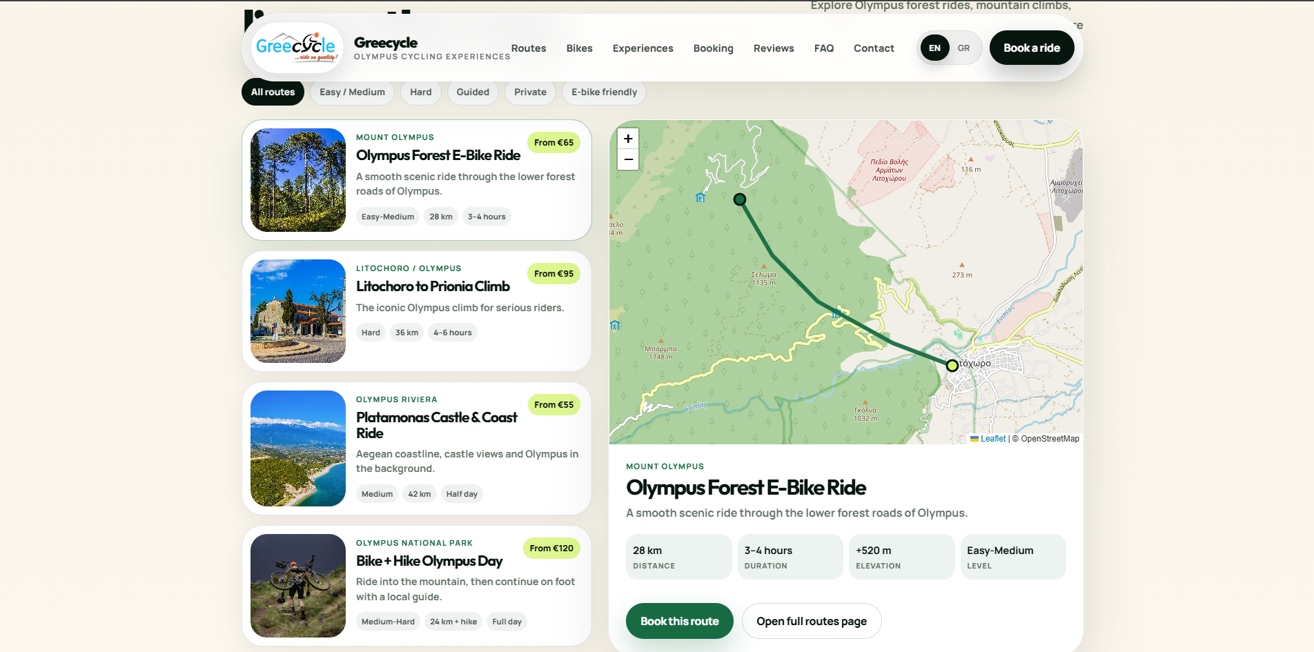The image size is (1314, 652).
Task: Select the EN language option
Action: 934,48
